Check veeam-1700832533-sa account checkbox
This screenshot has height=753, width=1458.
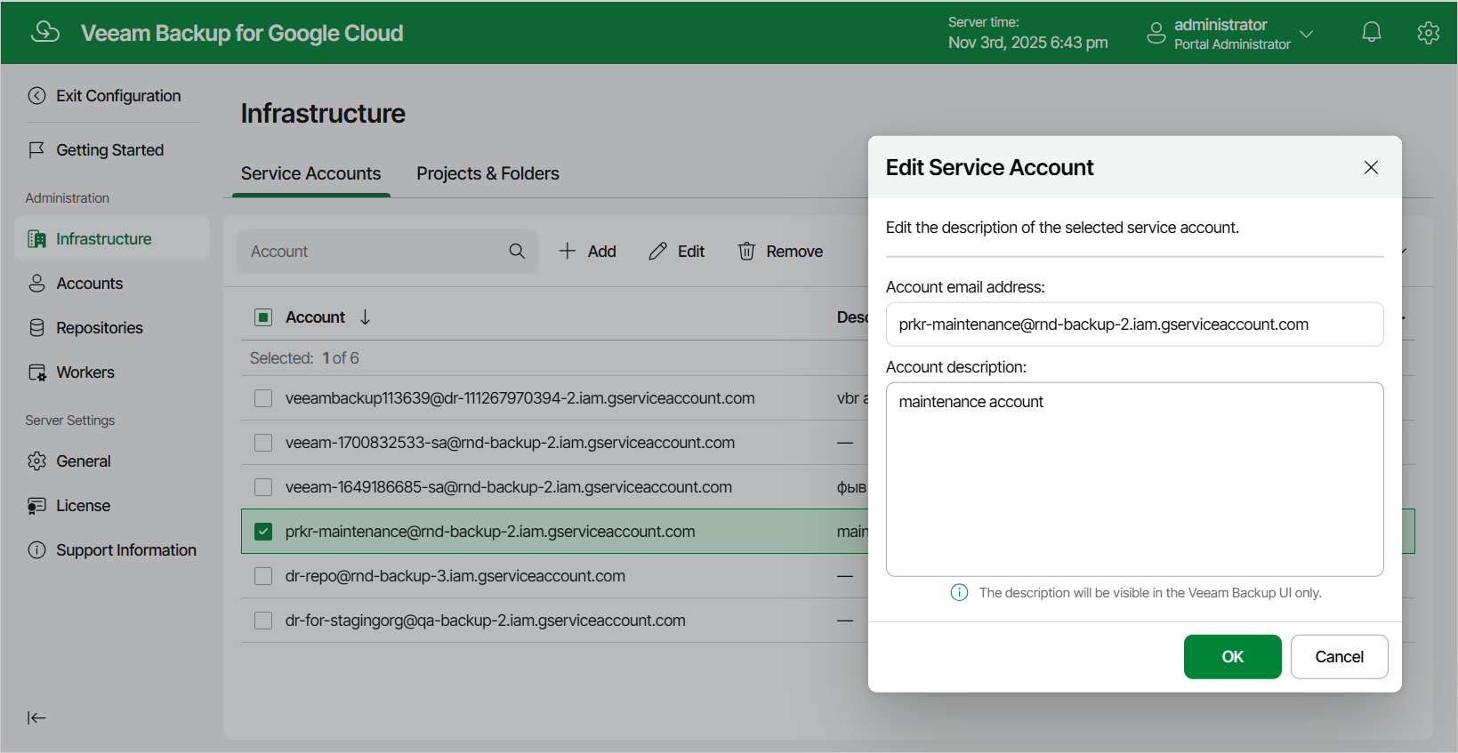pyautogui.click(x=263, y=443)
